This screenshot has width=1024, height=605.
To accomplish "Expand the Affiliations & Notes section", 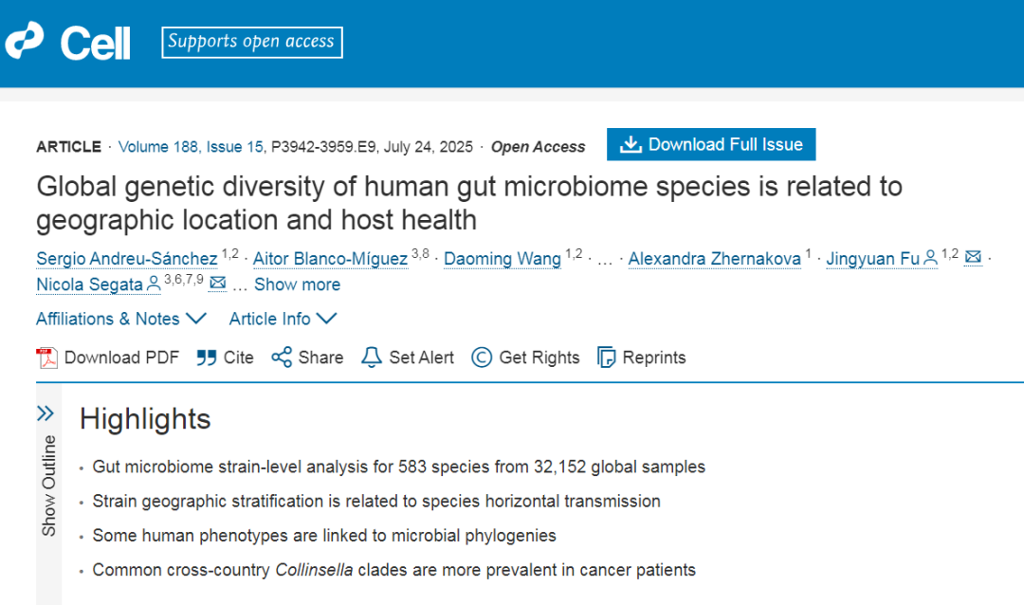I will 120,319.
